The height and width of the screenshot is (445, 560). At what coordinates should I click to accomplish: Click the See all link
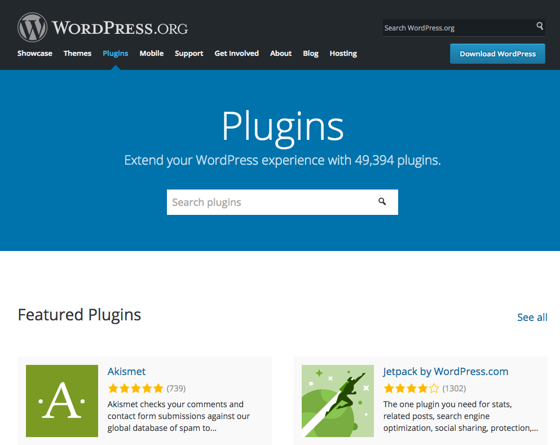pos(532,317)
